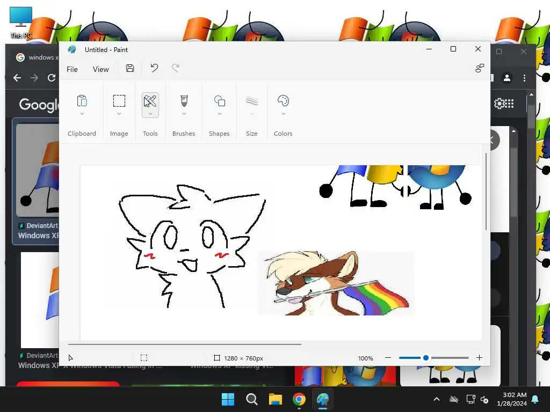The height and width of the screenshot is (412, 550).
Task: Open File Explorer from taskbar
Action: [276, 399]
